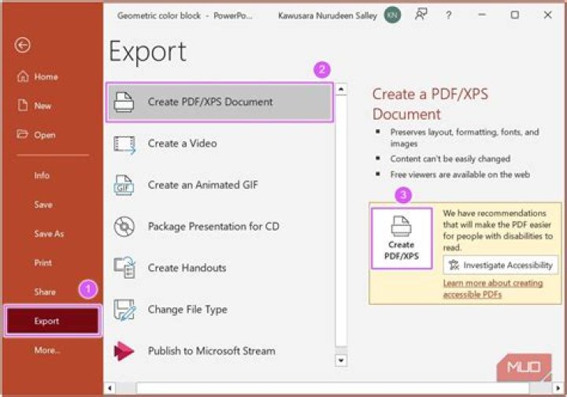
Task: Click the Microsoft Stream logo icon
Action: 124,351
